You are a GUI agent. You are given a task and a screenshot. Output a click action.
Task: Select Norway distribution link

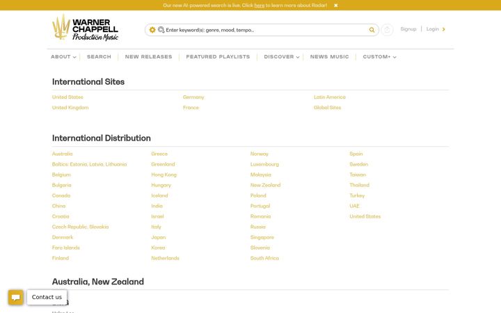(x=259, y=154)
